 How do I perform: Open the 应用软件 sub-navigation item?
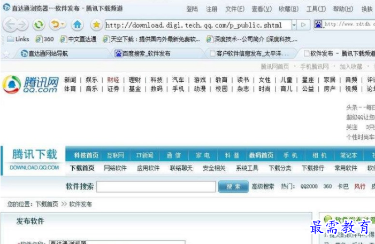click(148, 168)
